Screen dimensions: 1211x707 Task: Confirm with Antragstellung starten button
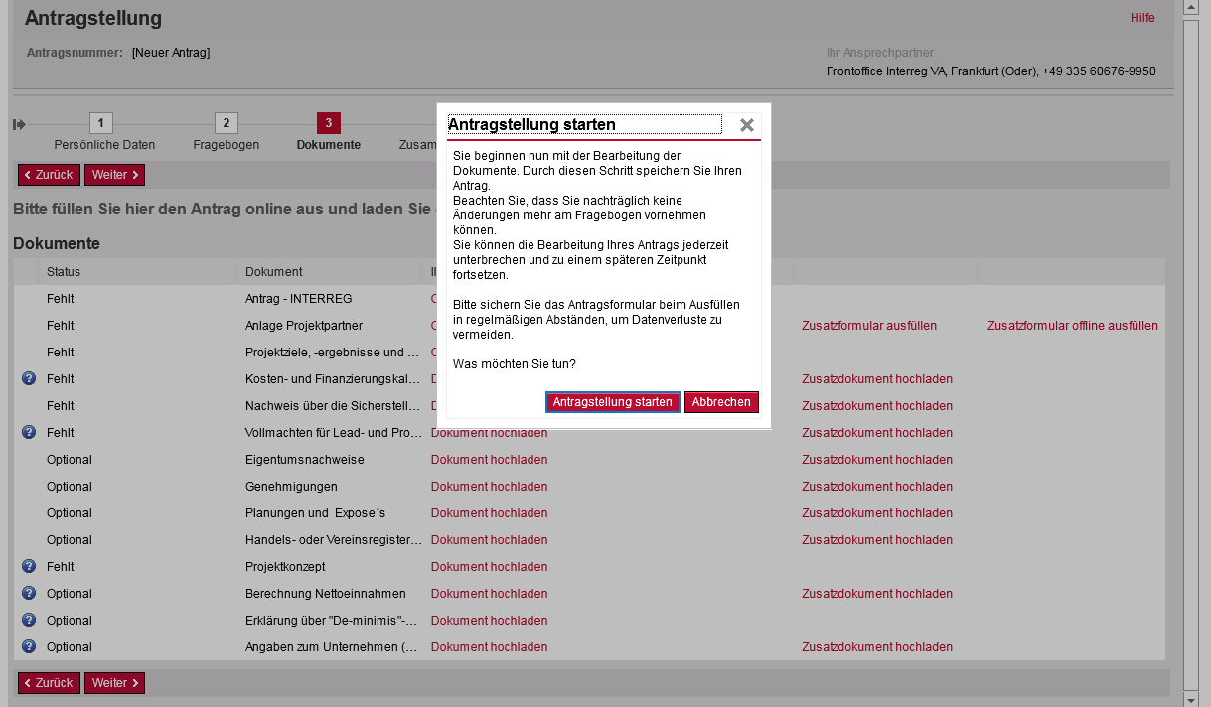pyautogui.click(x=613, y=402)
